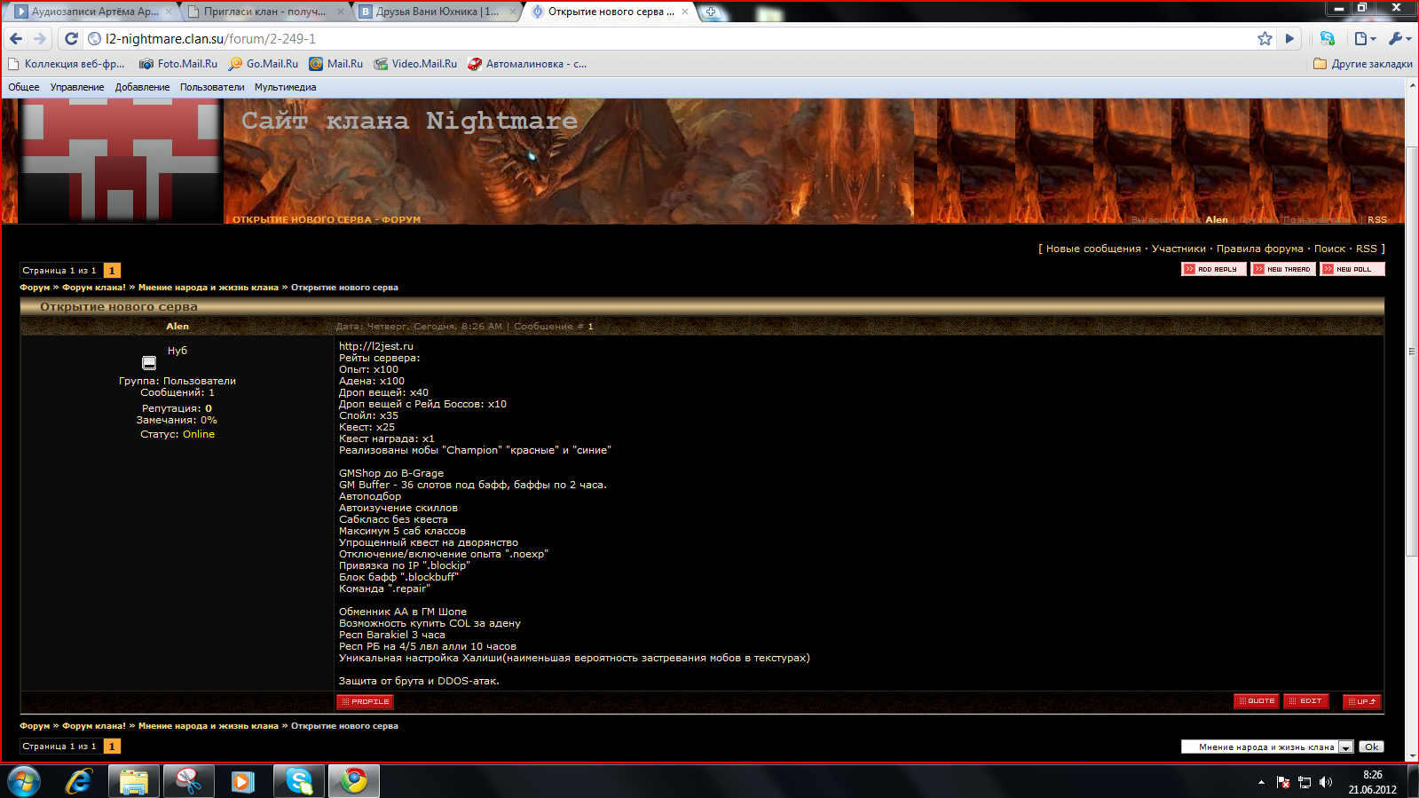Open the Mail.Ru bookmark
1419x798 pixels.
pos(336,64)
